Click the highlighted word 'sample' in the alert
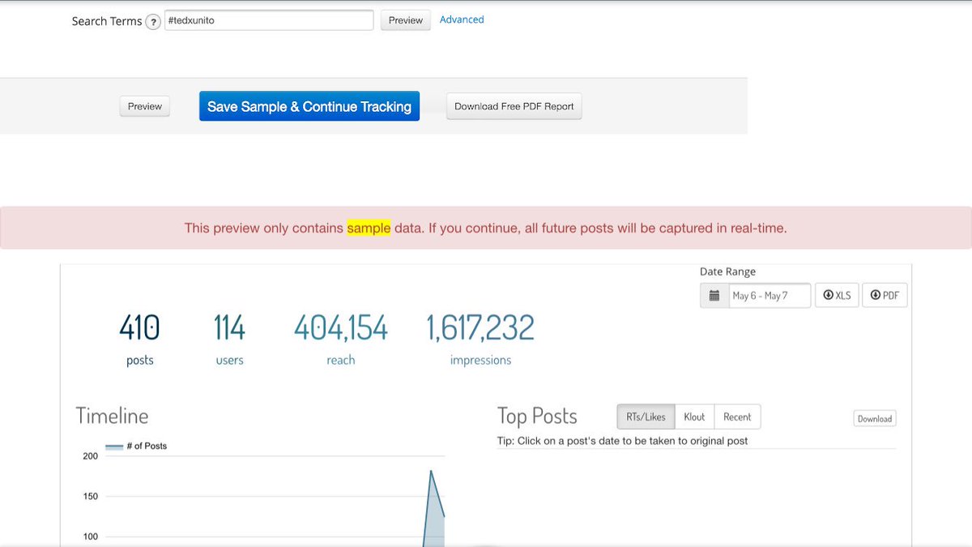Image resolution: width=972 pixels, height=547 pixels. [369, 229]
